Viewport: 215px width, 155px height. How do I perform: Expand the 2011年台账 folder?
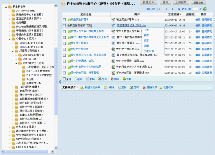pos(16,59)
